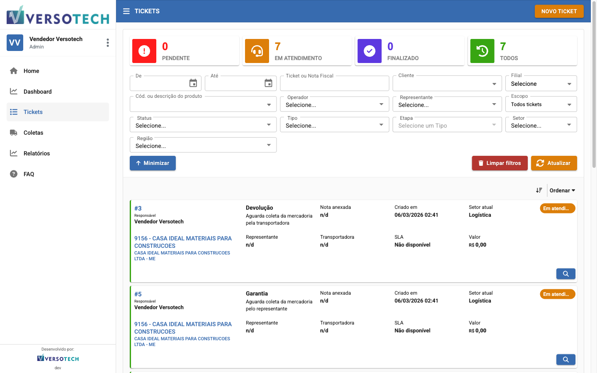Create a ticket with NOVO TICKET

(x=559, y=11)
